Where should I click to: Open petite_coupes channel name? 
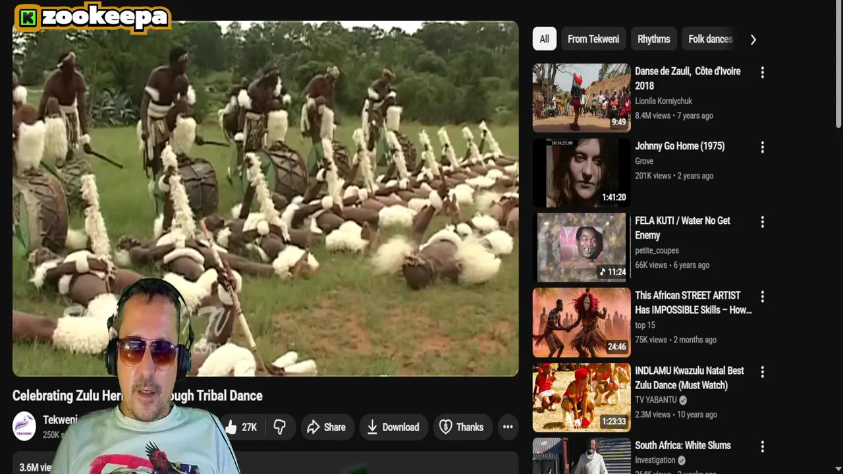pyautogui.click(x=657, y=251)
